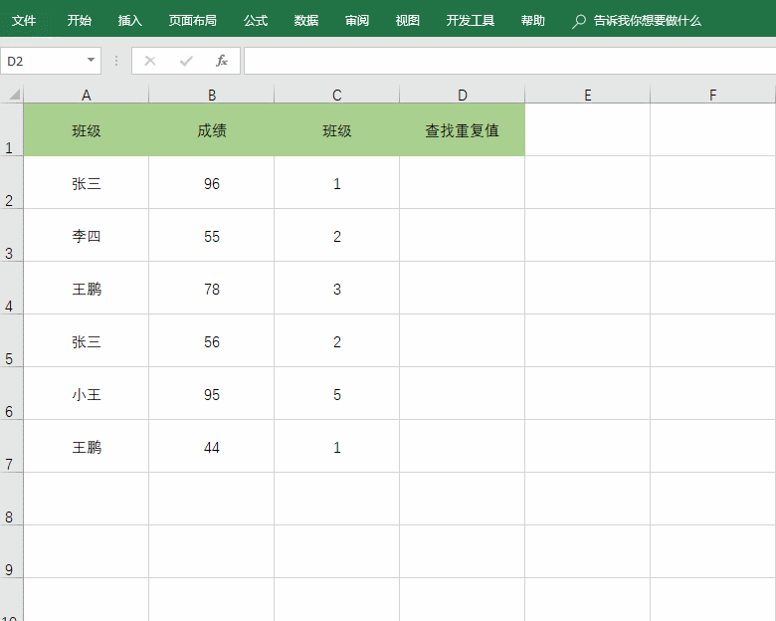Open the 审阅 ribbon tab

357,20
